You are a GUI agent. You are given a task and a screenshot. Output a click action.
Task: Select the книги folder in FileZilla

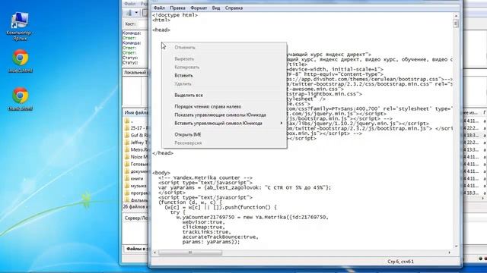pos(137,179)
